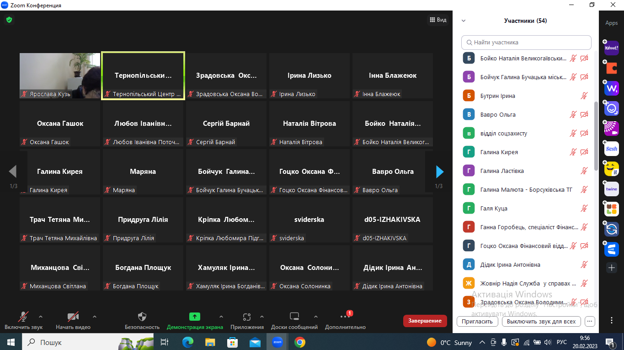Open Sesh app in Apps sidebar
This screenshot has height=350, width=624.
(611, 149)
